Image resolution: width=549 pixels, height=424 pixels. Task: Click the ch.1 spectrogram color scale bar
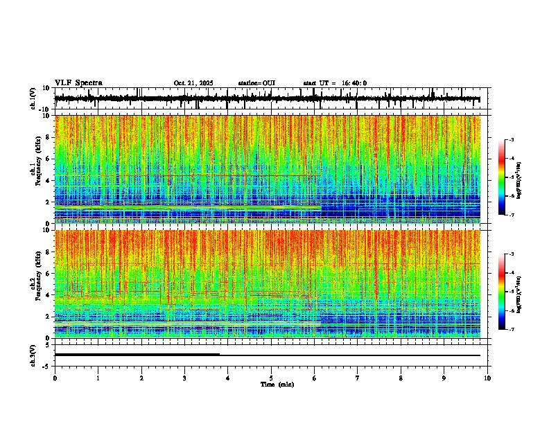(501, 177)
